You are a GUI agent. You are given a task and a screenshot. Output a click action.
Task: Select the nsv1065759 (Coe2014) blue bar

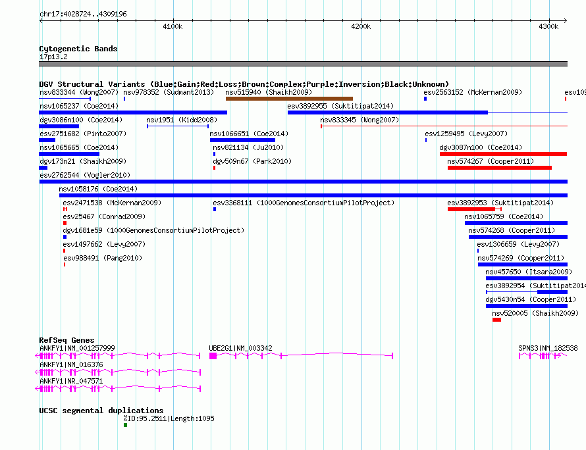(516, 223)
